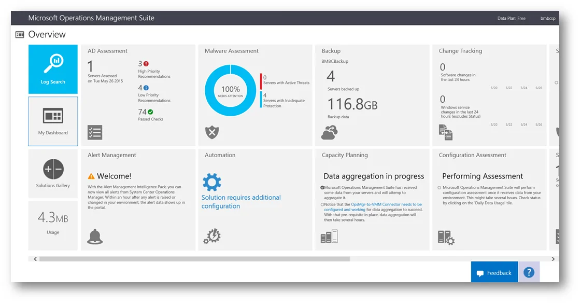Image resolution: width=581 pixels, height=304 pixels.
Task: Click the Change Tracking documents icon
Action: pos(446,132)
